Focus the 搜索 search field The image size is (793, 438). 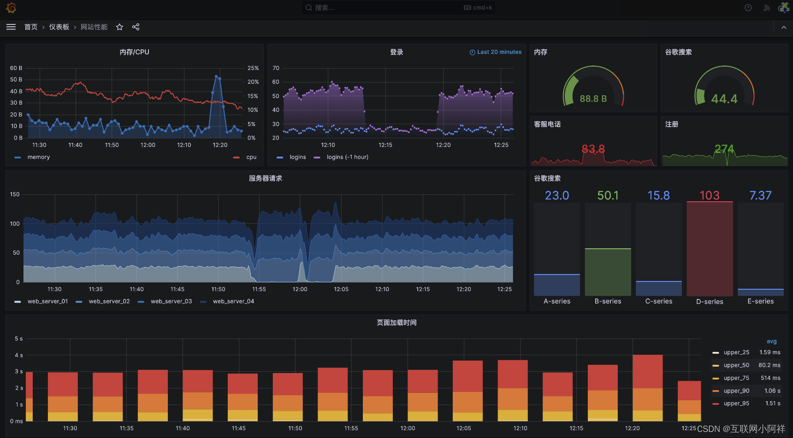click(398, 8)
